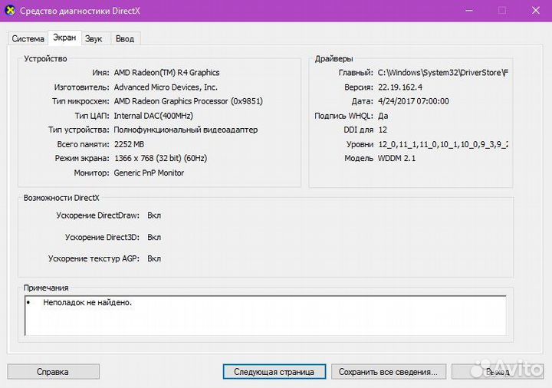Click inside the Примечания notes box
552x388 pixels.
[264, 316]
